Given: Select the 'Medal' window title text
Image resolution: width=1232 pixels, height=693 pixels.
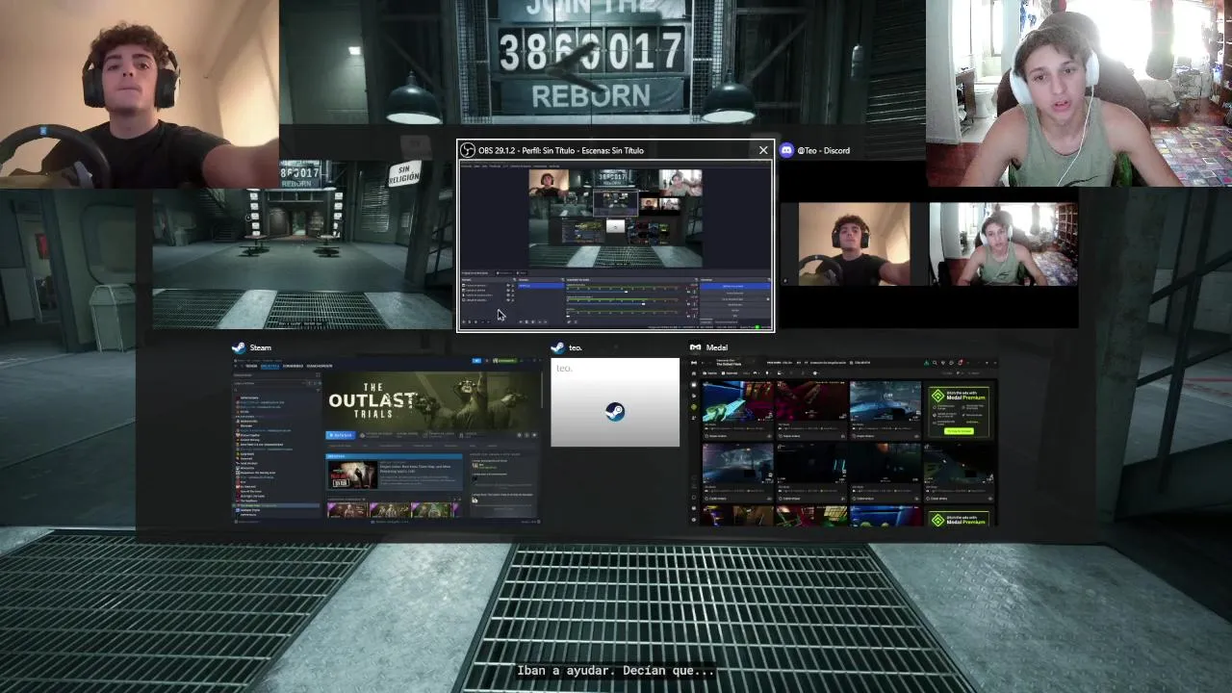Looking at the screenshot, I should click(x=717, y=347).
